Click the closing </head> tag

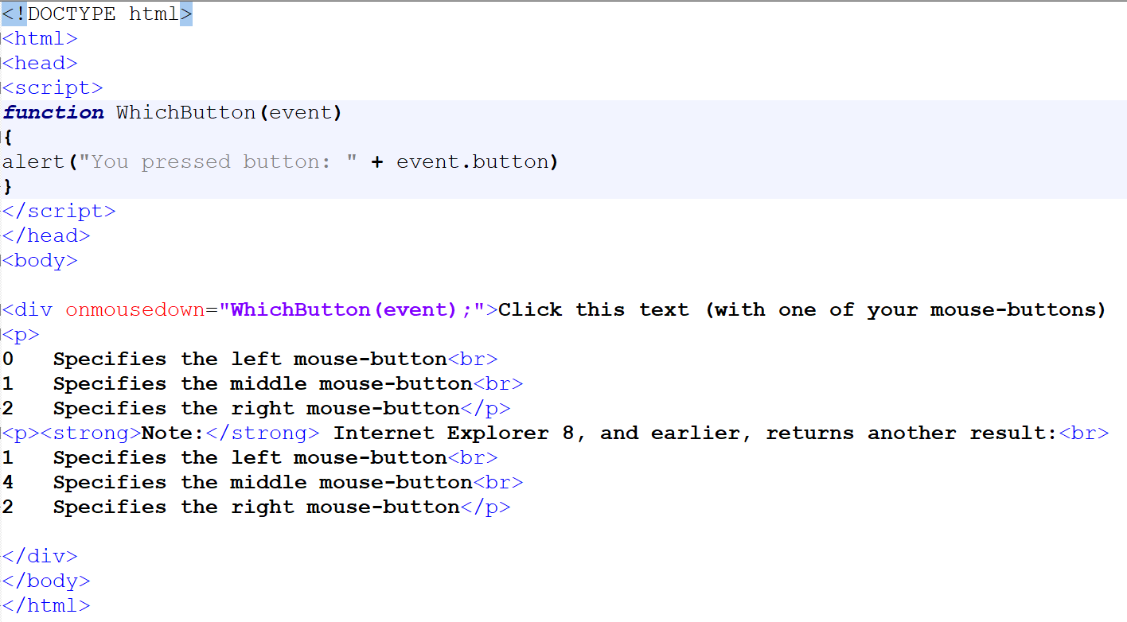(x=46, y=236)
